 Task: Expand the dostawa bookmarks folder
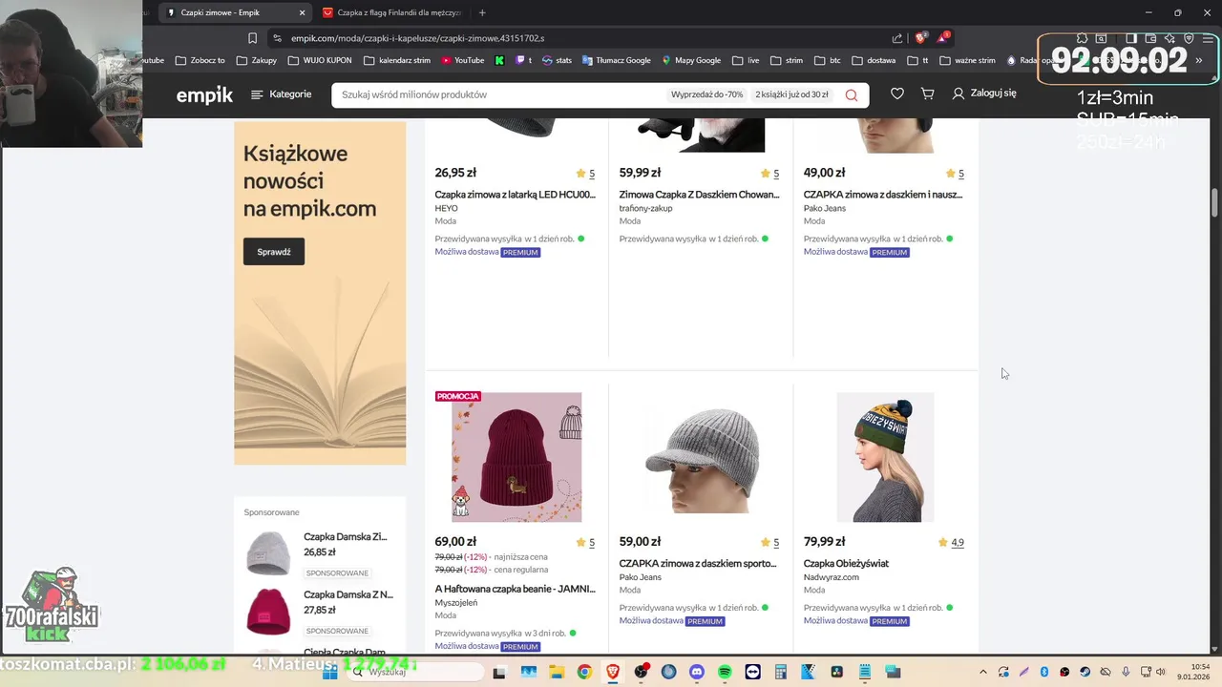coord(874,60)
